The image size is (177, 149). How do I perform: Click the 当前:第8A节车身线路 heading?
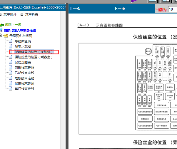pyautogui.click(x=20, y=31)
